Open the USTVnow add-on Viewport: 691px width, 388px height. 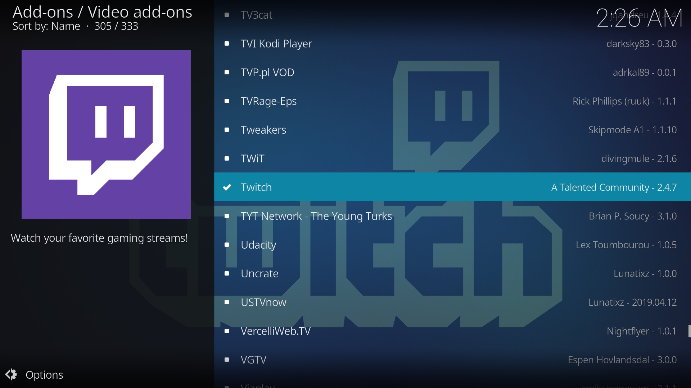[263, 302]
